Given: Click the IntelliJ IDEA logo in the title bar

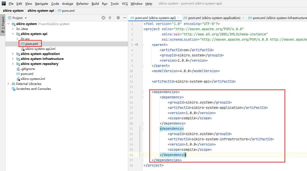Looking at the screenshot, I should 4,3.
